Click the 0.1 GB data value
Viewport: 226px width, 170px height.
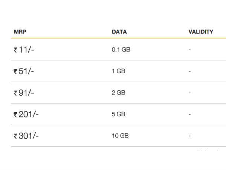pyautogui.click(x=121, y=49)
